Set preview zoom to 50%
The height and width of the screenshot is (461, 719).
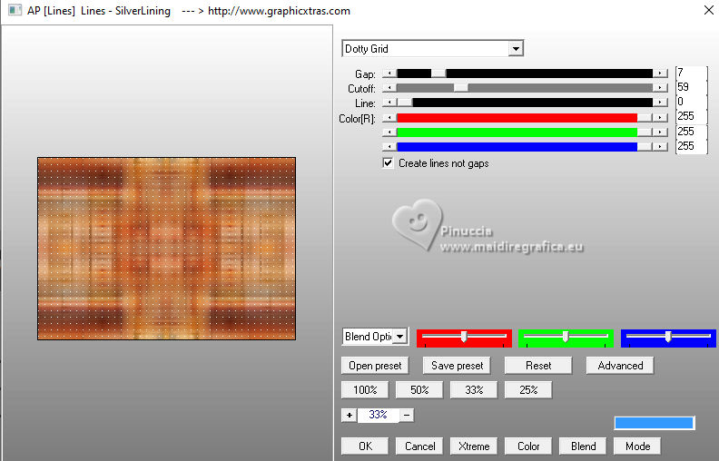click(419, 390)
